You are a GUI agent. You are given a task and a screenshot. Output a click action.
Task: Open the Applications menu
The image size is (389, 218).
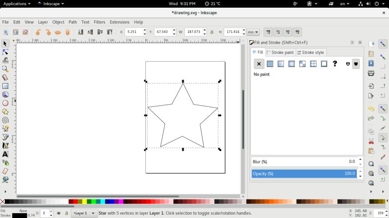[17, 4]
